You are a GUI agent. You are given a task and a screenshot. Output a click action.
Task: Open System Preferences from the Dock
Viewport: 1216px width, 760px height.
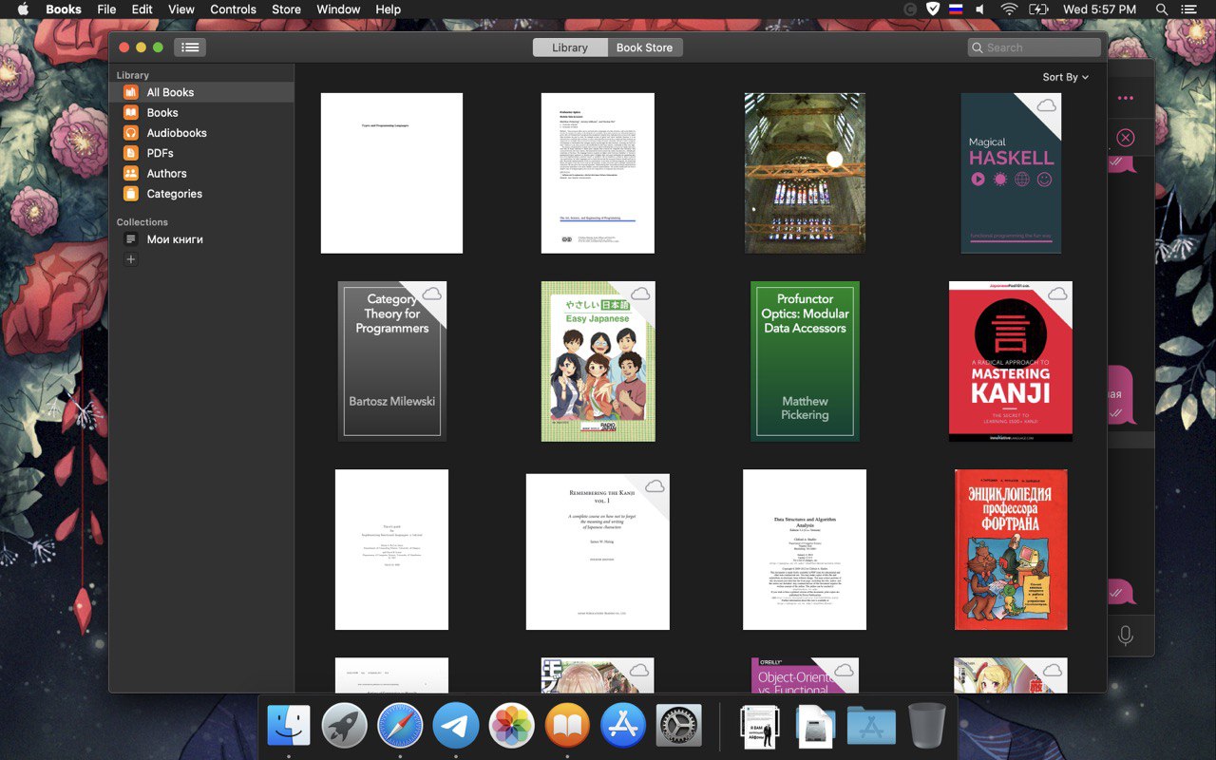pos(679,726)
